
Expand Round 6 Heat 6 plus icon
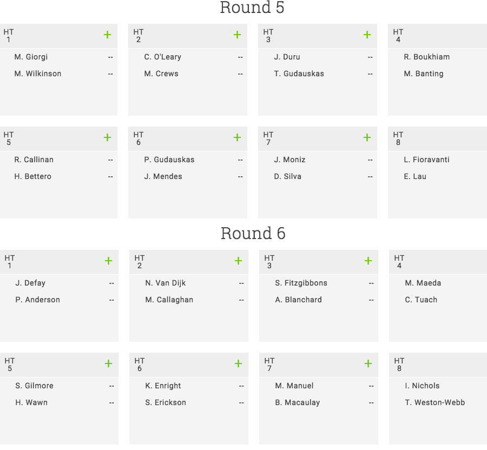pos(238,363)
